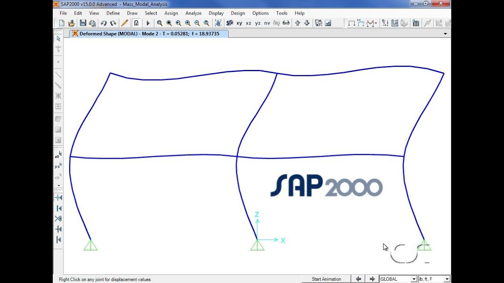Expand the window list dropdown arrow
504x283 pixels.
445,34
